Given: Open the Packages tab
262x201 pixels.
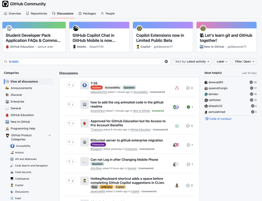Looking at the screenshot, I should pos(87,13).
